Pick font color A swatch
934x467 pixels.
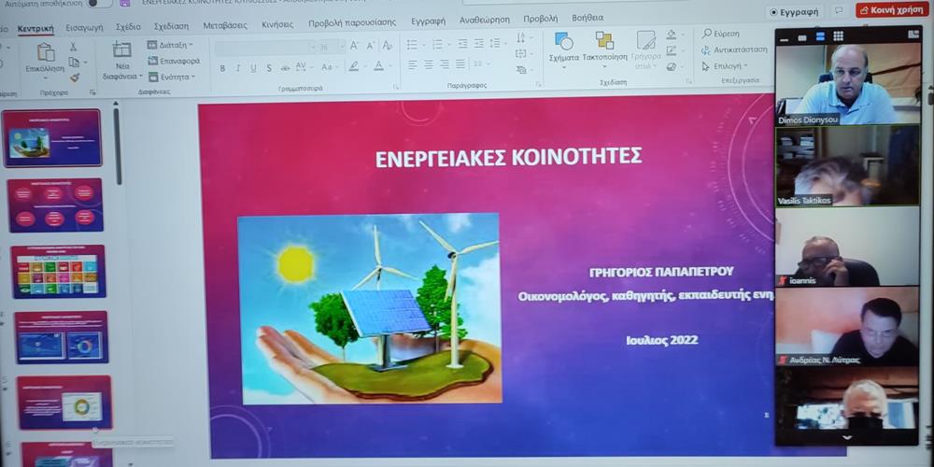click(x=381, y=65)
